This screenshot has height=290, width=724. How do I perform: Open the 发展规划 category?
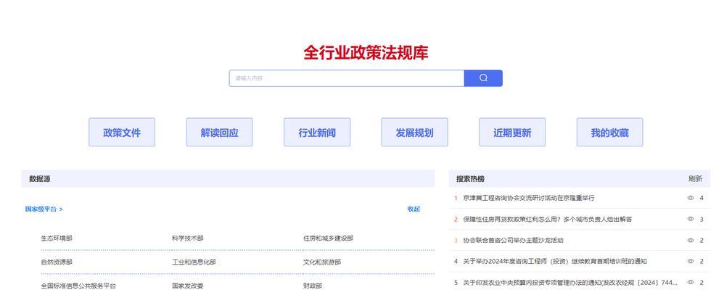pyautogui.click(x=414, y=133)
